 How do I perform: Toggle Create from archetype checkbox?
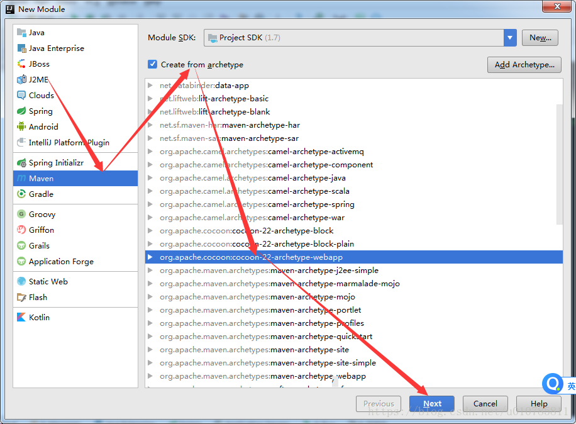(152, 64)
